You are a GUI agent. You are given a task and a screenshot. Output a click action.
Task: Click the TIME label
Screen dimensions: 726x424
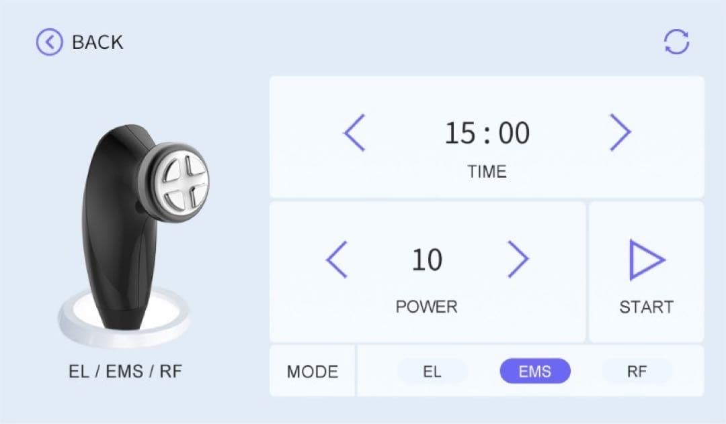pos(487,172)
